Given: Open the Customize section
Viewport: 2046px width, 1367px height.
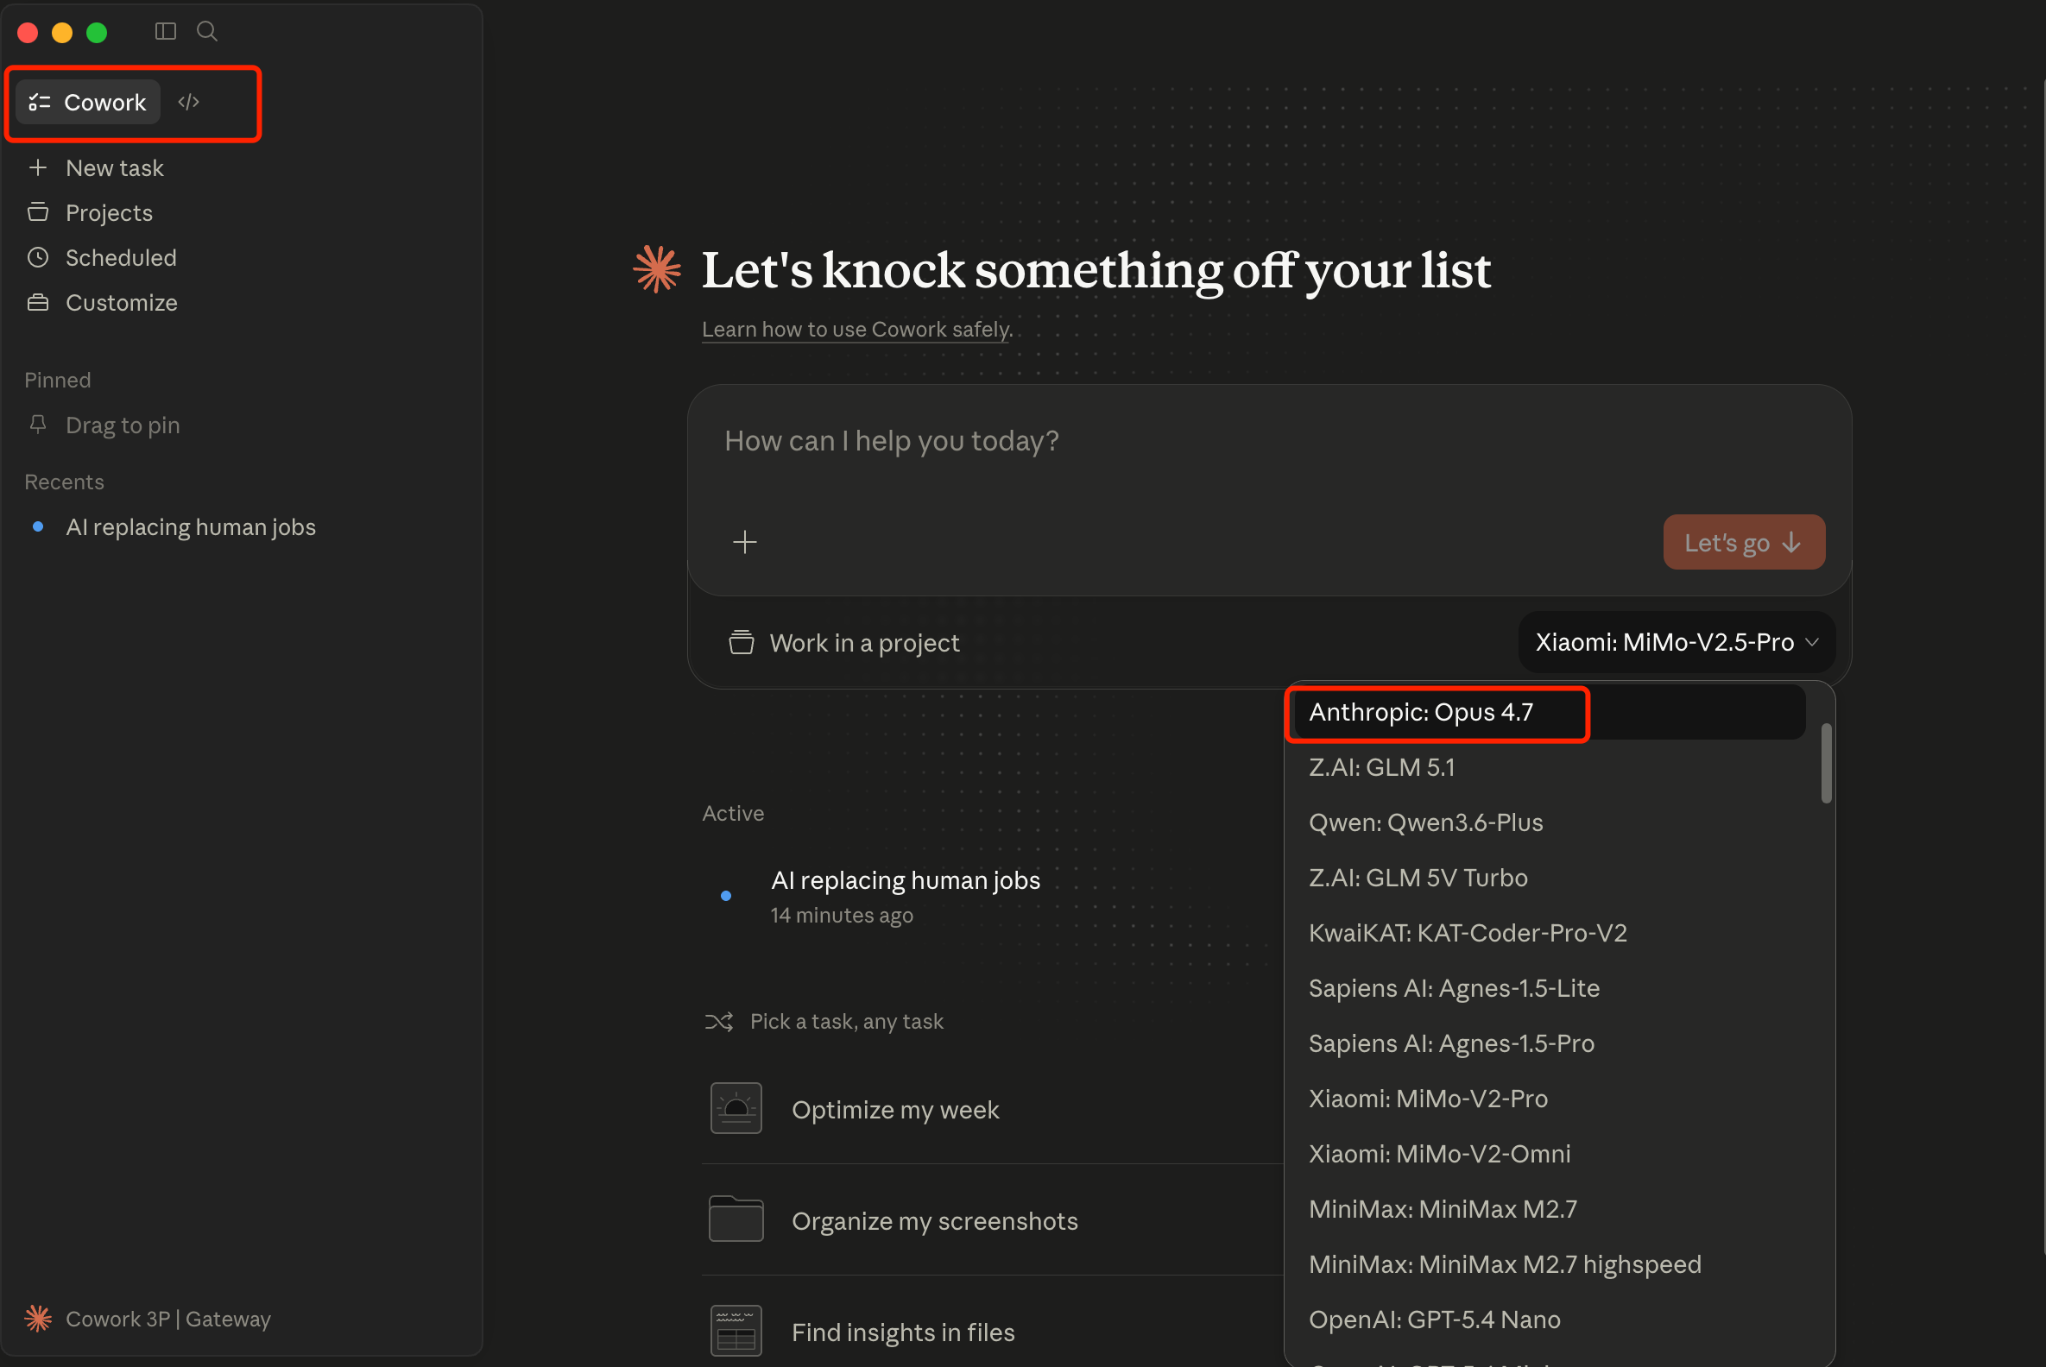Looking at the screenshot, I should pyautogui.click(x=121, y=303).
